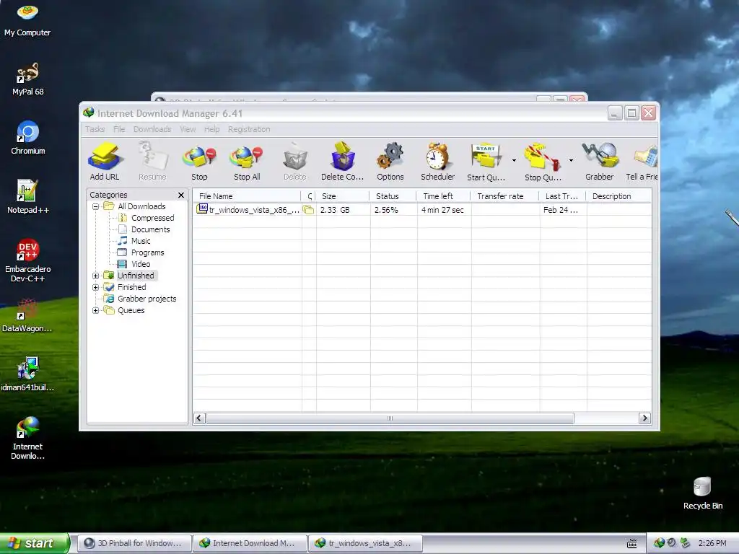The image size is (739, 554).
Task: Click the Add URL toolbar icon
Action: pyautogui.click(x=105, y=162)
